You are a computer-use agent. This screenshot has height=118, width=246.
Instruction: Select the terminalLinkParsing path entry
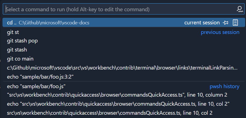coord(122,68)
